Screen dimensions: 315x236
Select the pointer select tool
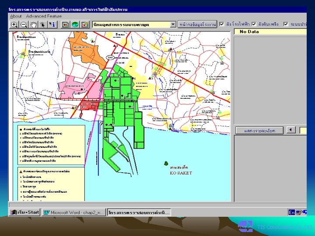click(42, 24)
